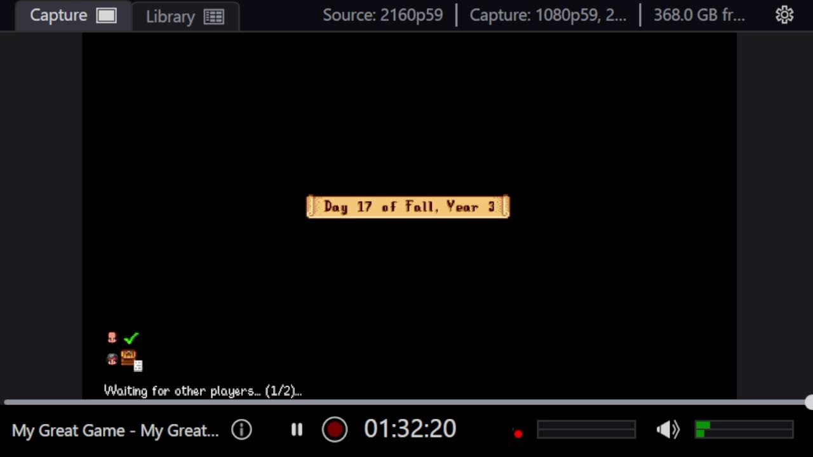Click the empty audio level meter bar
This screenshot has height=457, width=813.
[x=586, y=429]
